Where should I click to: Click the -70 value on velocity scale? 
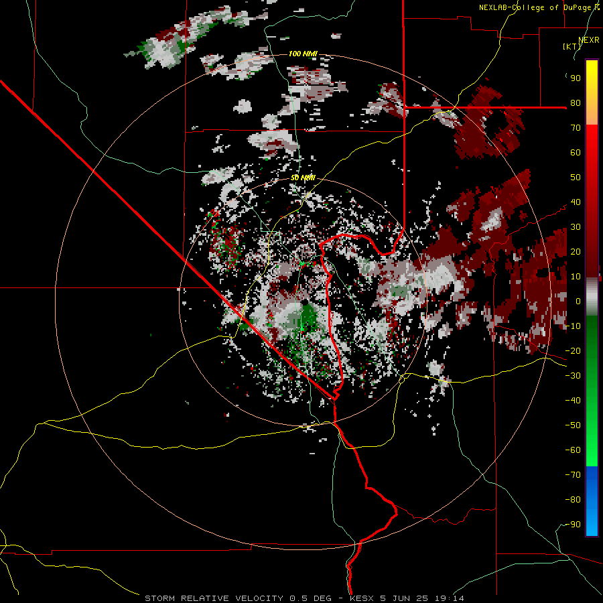[573, 475]
